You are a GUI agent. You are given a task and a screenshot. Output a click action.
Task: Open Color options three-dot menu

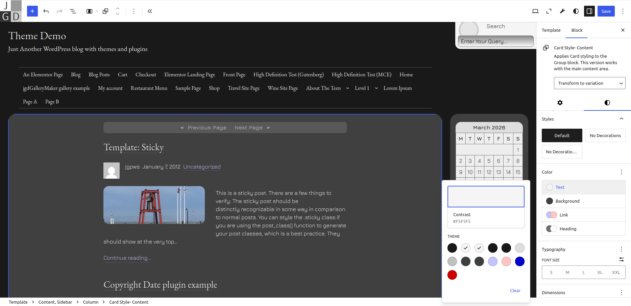tap(621, 172)
